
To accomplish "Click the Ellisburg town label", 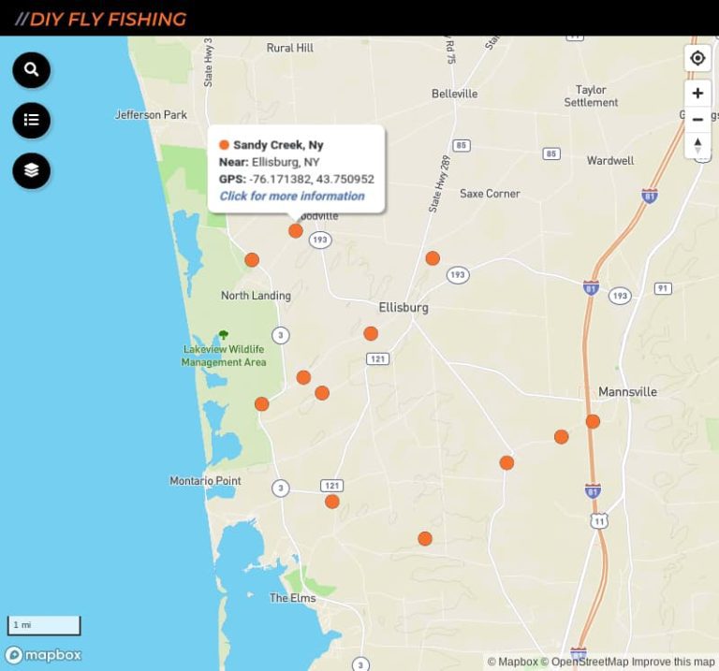I will click(x=404, y=308).
